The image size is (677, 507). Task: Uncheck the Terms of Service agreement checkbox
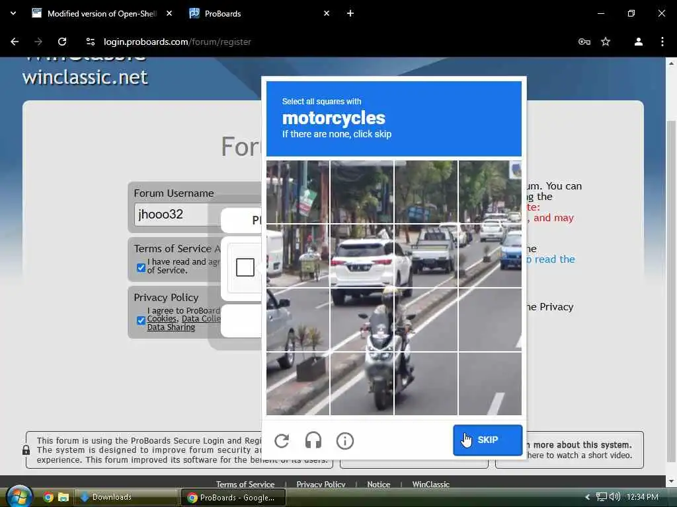coord(141,267)
